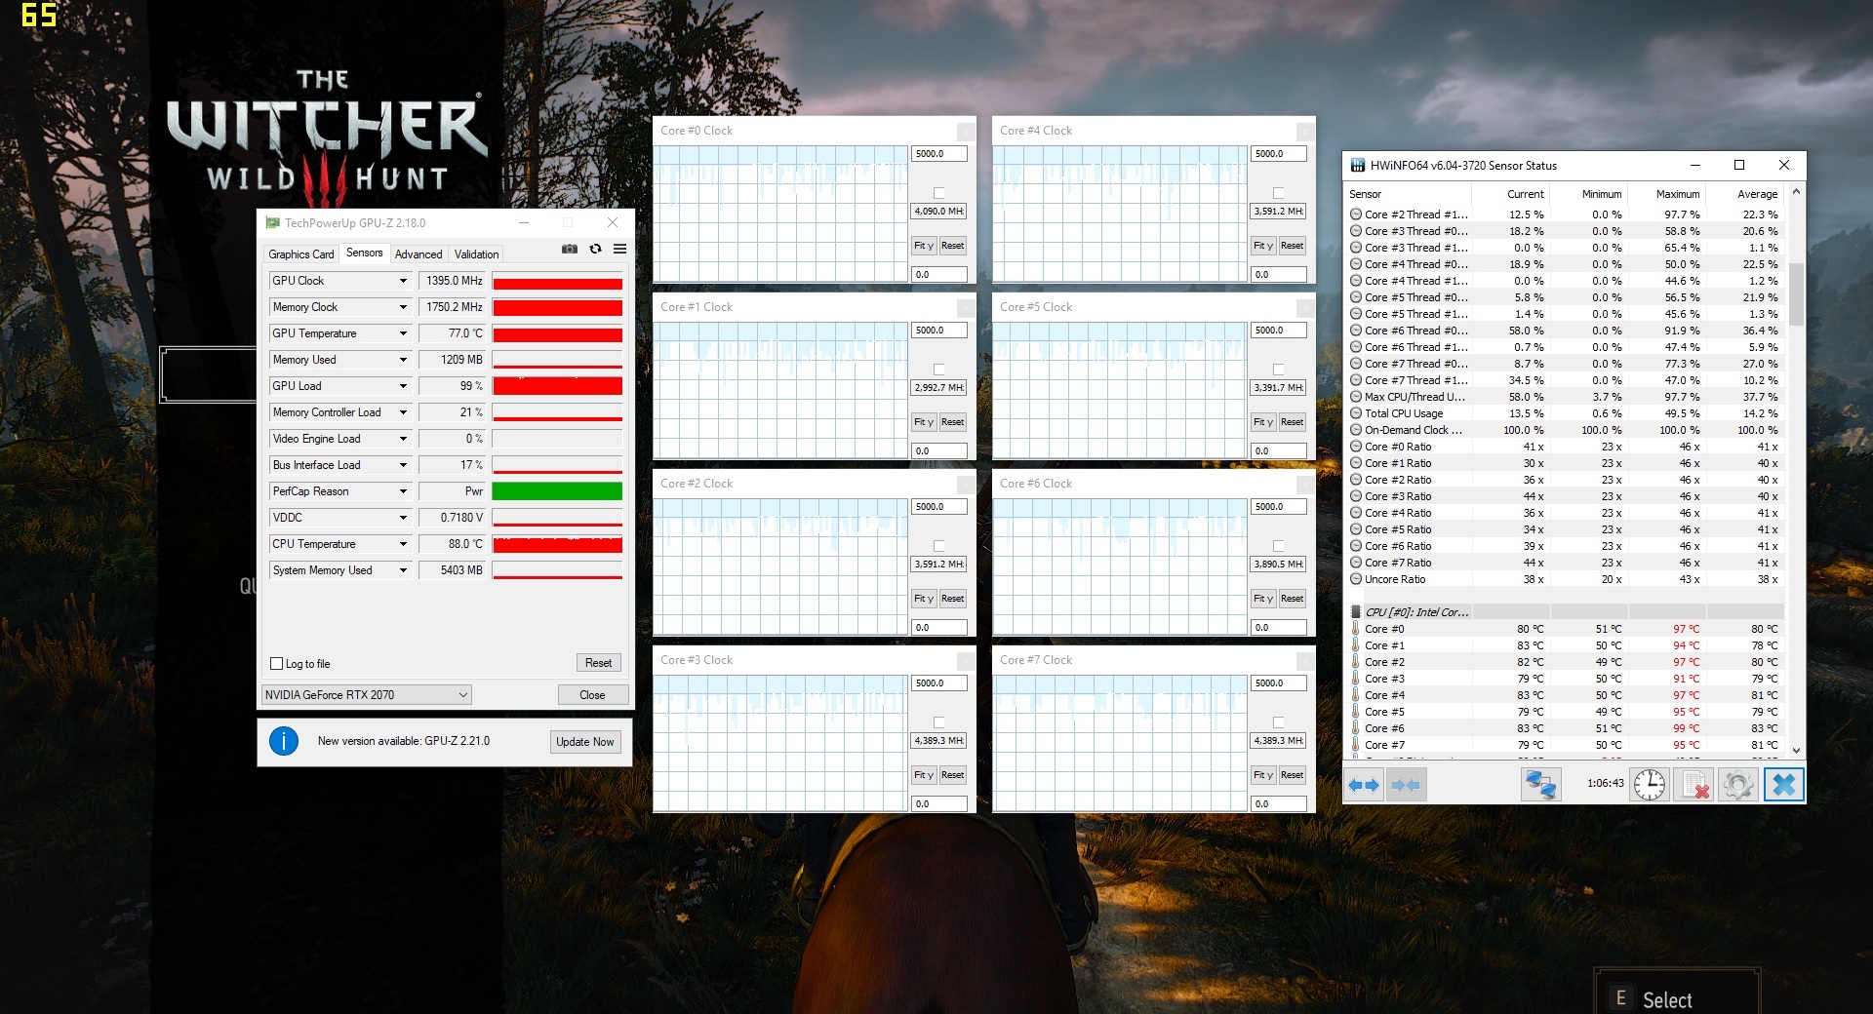The height and width of the screenshot is (1014, 1873).
Task: Expand the System Memory Used dropdown
Action: (x=403, y=570)
